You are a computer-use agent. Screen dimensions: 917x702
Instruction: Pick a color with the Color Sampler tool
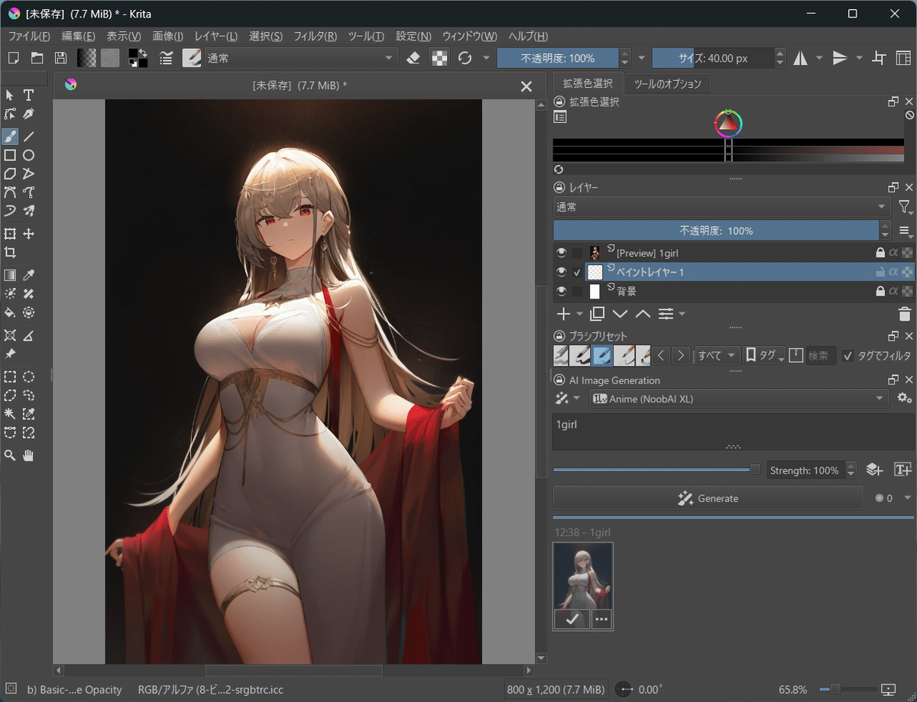28,274
